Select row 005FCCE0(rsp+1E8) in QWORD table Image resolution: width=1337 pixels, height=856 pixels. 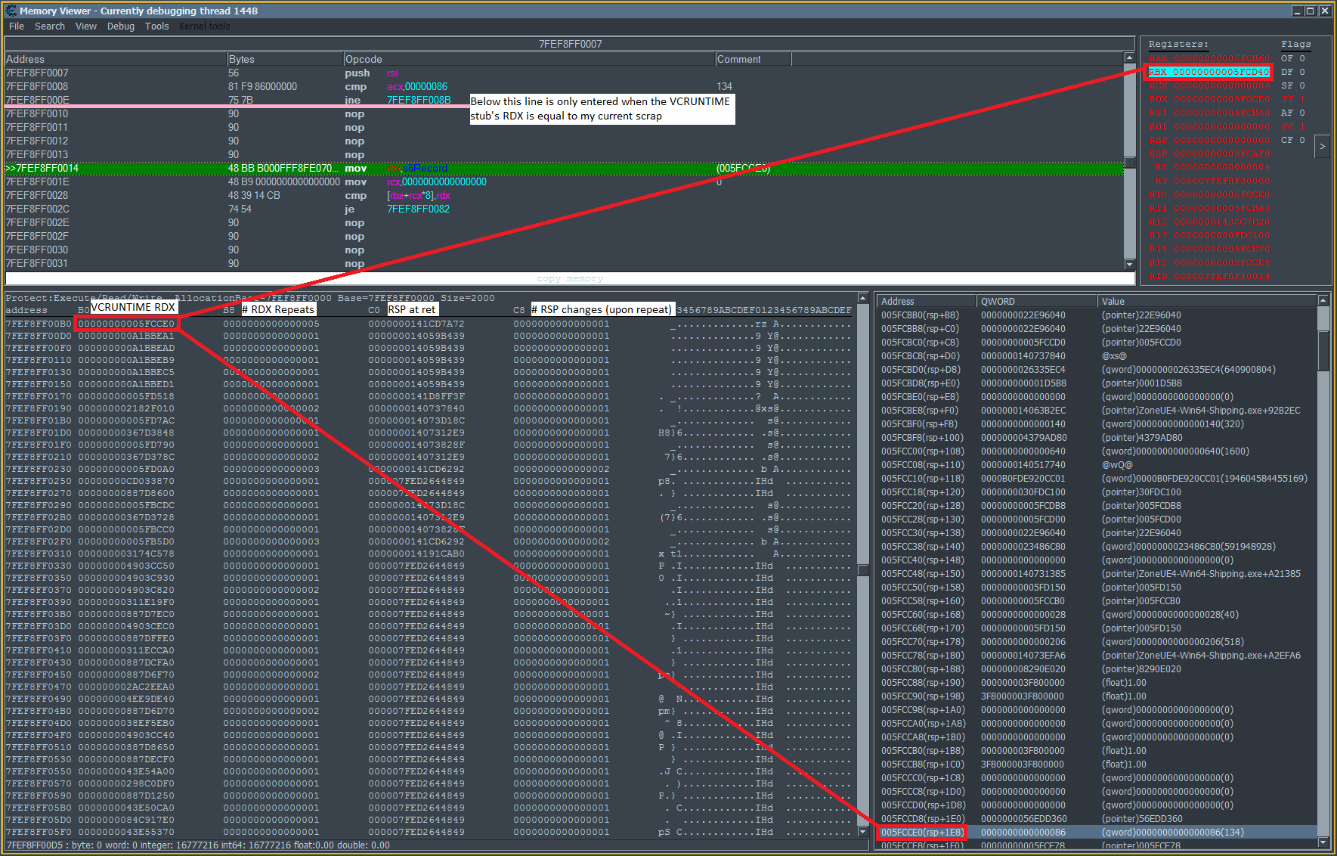tap(921, 832)
